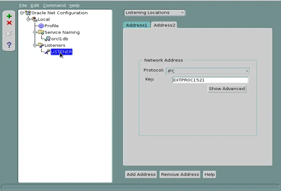Image resolution: width=281 pixels, height=191 pixels.
Task: Click the Local node computer icon
Action: point(35,19)
